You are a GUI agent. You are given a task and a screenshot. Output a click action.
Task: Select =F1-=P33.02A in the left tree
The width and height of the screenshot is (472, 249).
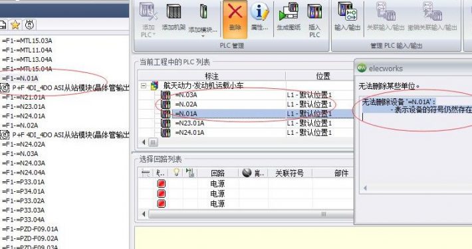click(23, 201)
